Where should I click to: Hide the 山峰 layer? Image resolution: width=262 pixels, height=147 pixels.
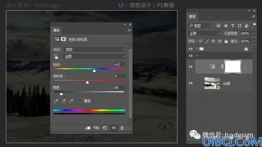(191, 83)
